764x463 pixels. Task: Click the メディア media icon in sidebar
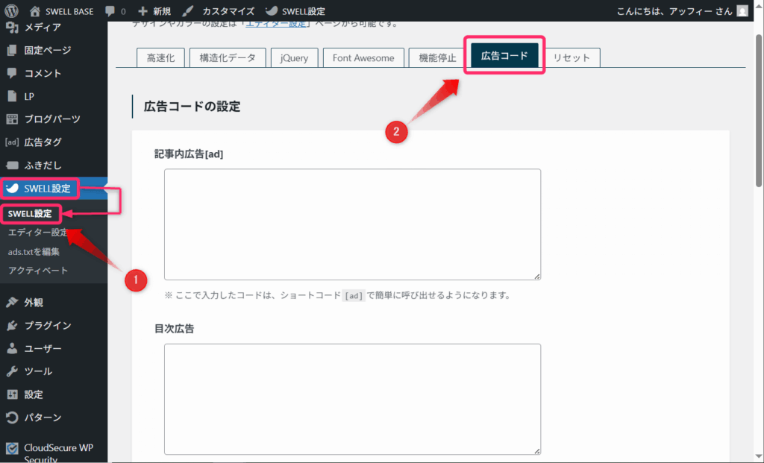(12, 28)
